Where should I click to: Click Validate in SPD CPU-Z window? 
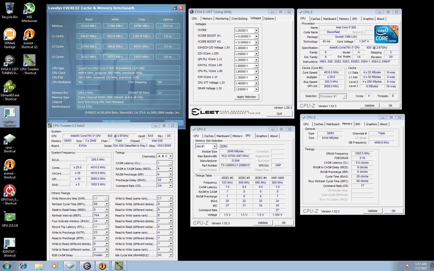[x=263, y=223]
